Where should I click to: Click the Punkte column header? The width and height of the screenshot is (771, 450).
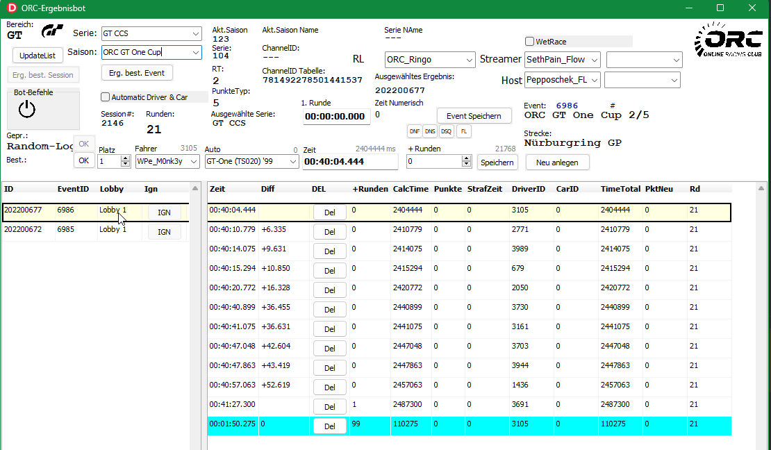click(447, 189)
